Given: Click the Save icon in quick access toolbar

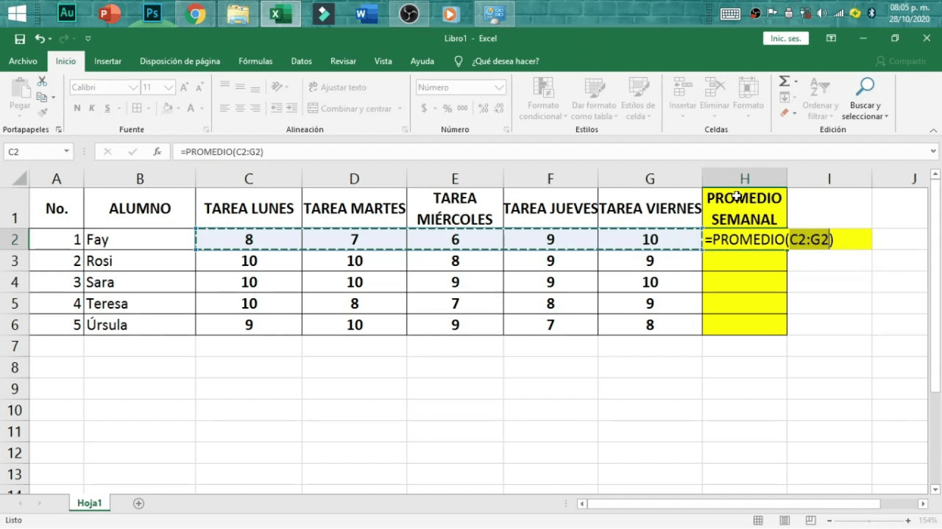Looking at the screenshot, I should point(20,39).
